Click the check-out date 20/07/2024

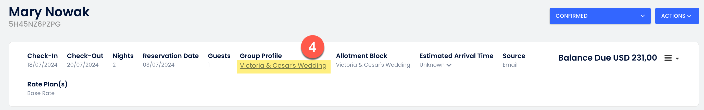[83, 65]
